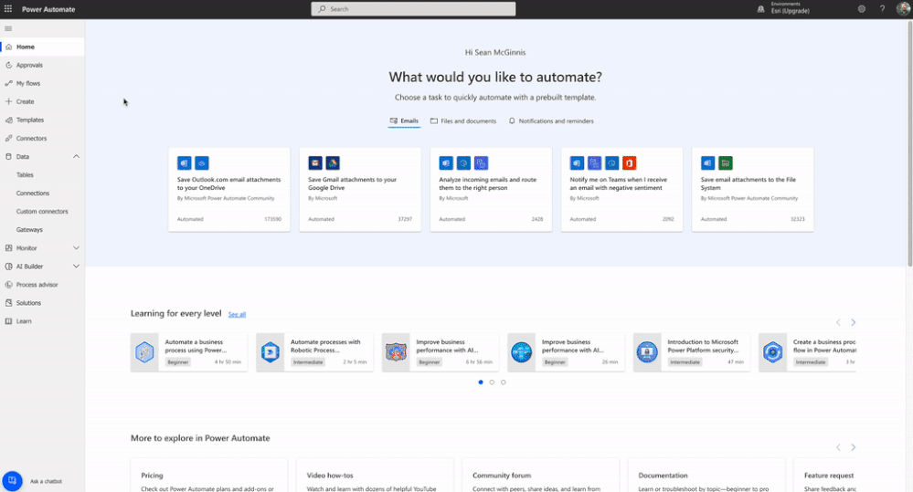Click the AI Builder icon

click(x=9, y=267)
